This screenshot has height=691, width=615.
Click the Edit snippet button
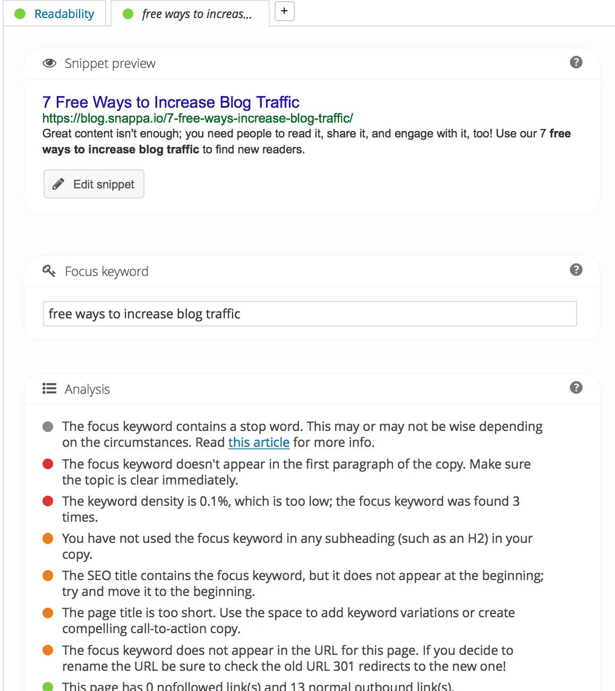pyautogui.click(x=94, y=184)
